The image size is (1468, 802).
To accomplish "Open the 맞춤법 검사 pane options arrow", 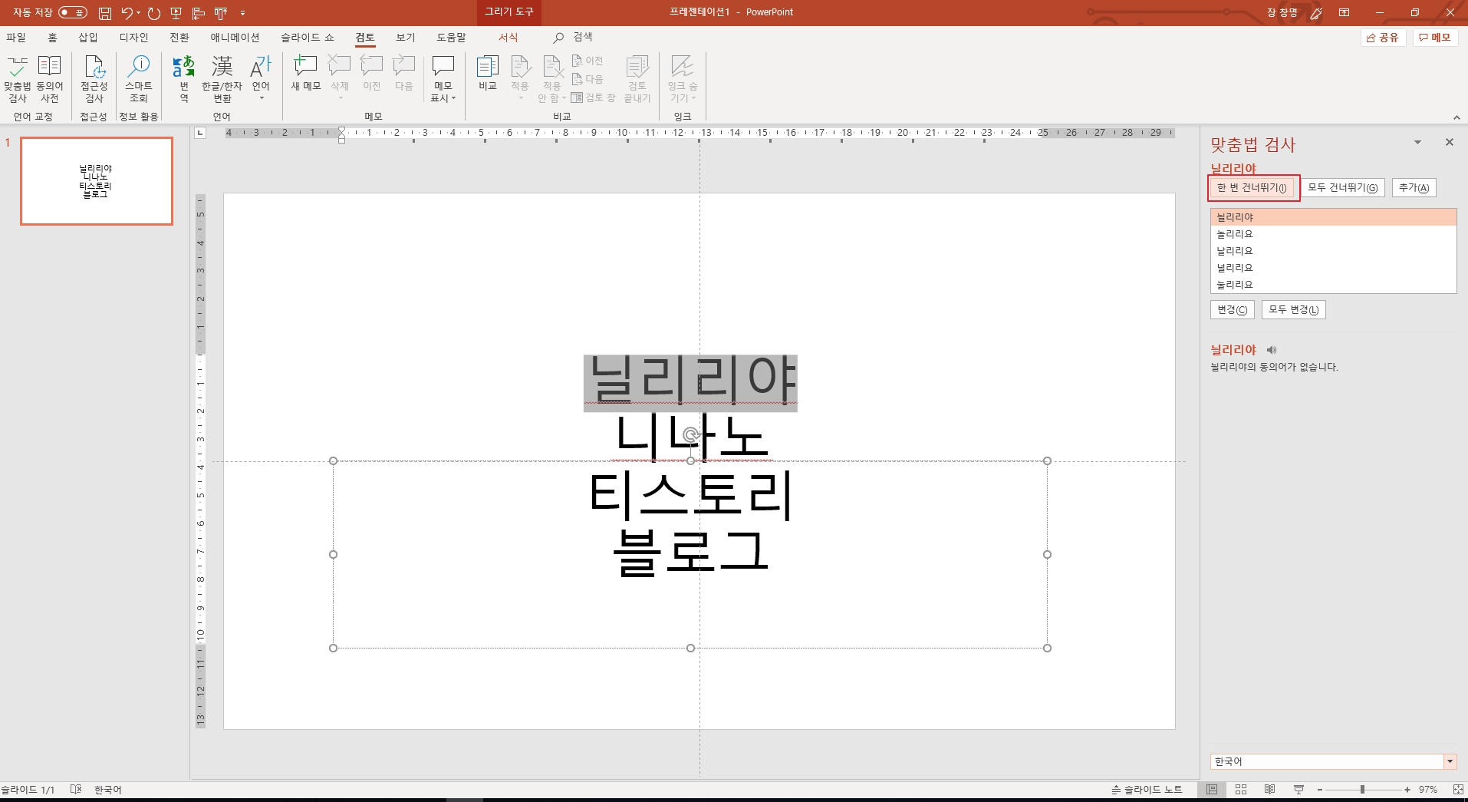I will click(1417, 142).
